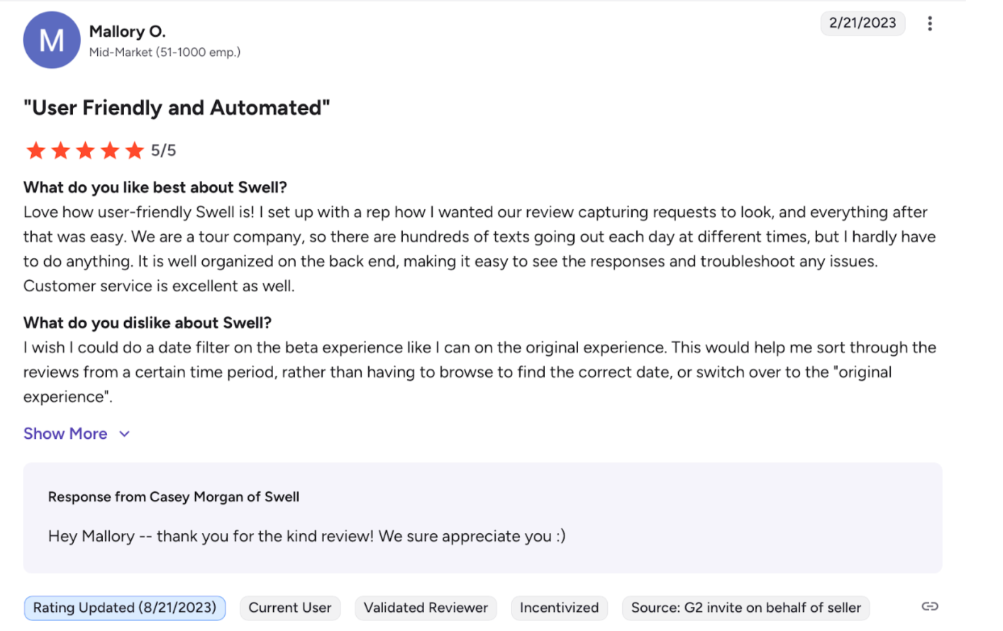The width and height of the screenshot is (1003, 631).
Task: Click the chain link icon to copy review link
Action: click(x=929, y=606)
